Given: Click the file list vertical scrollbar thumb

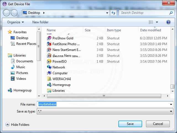Looking at the screenshot, I should pos(173,87).
